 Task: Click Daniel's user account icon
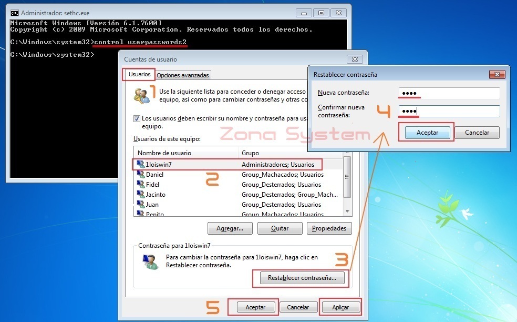tap(142, 174)
